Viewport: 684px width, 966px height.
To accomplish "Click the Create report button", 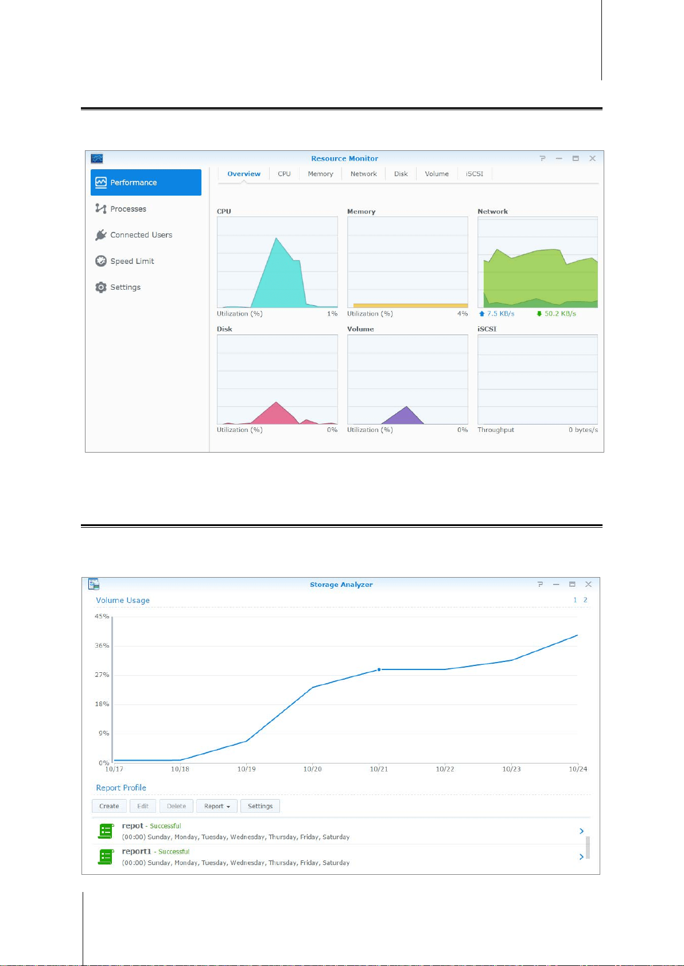I will tap(109, 806).
